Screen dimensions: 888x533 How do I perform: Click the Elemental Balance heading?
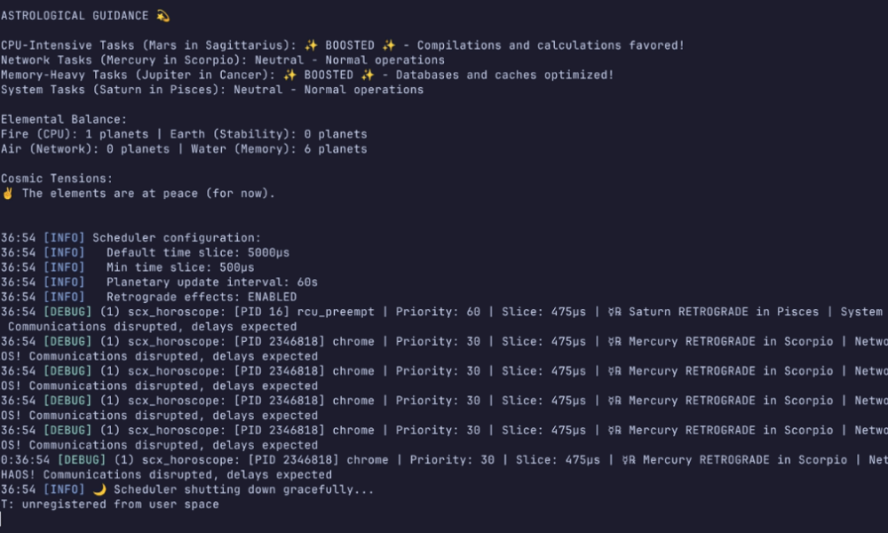(64, 119)
